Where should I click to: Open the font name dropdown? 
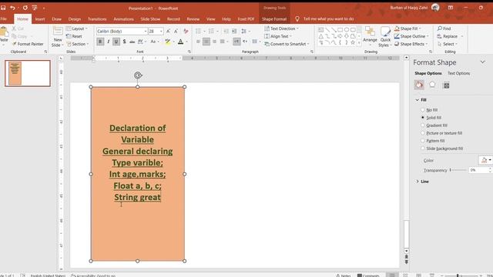tap(146, 32)
